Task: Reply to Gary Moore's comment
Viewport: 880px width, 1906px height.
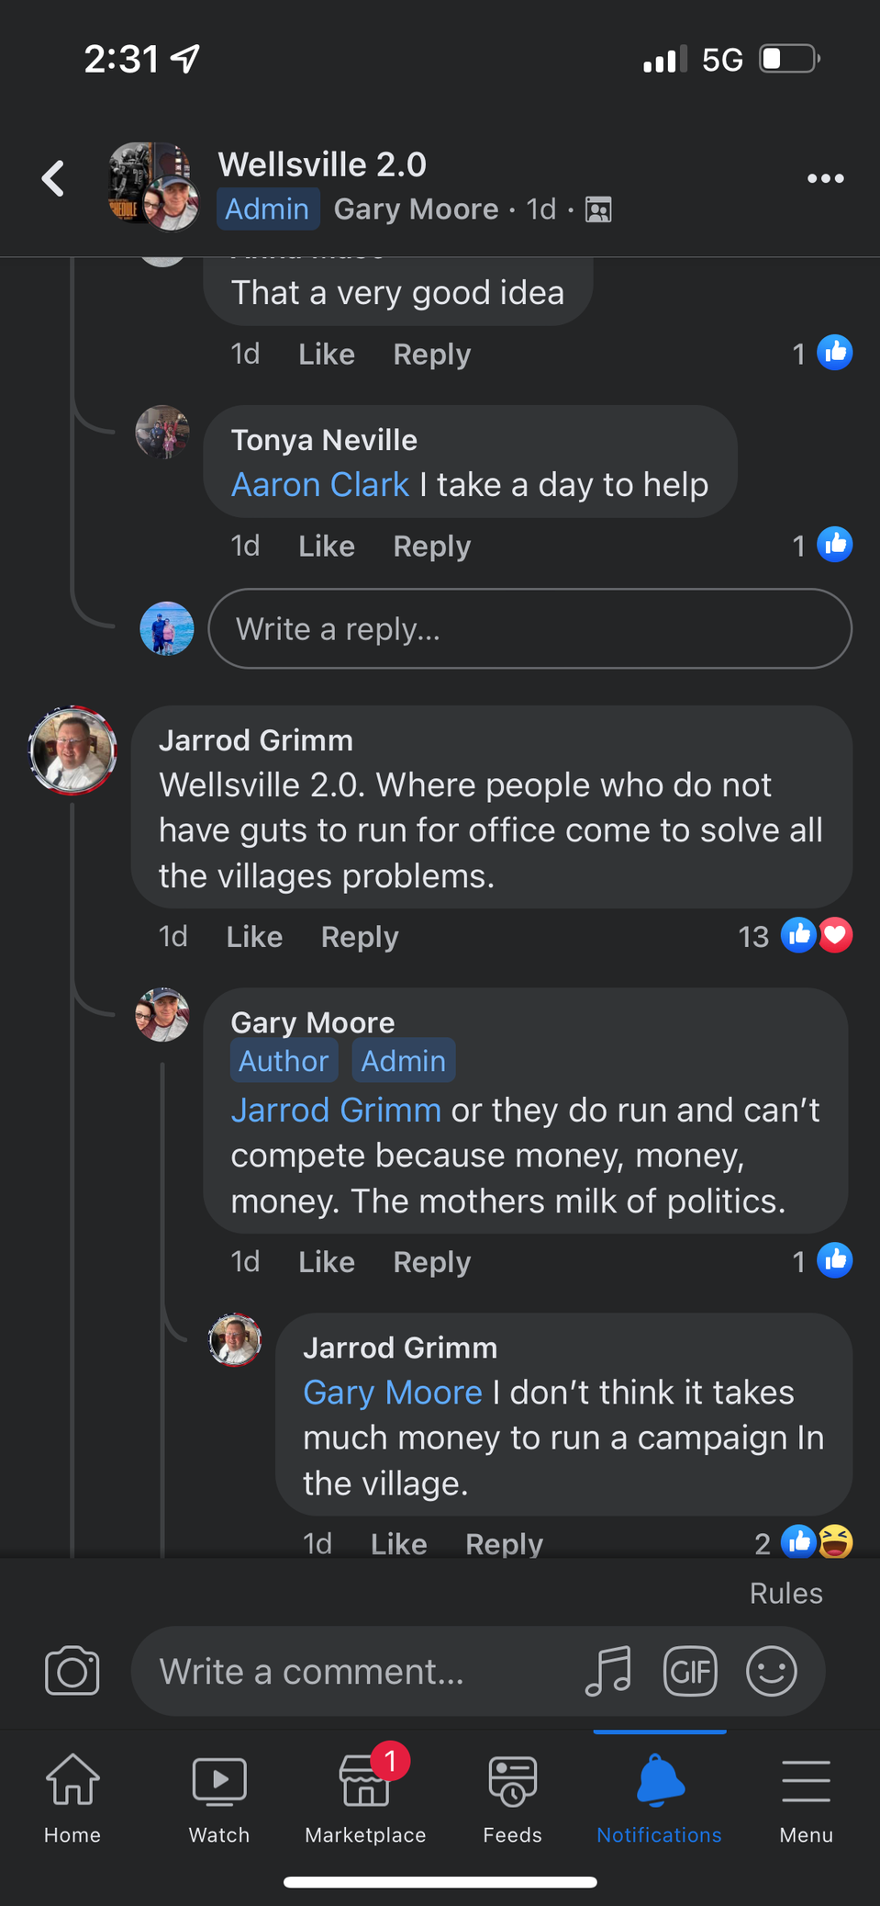Action: click(432, 1262)
